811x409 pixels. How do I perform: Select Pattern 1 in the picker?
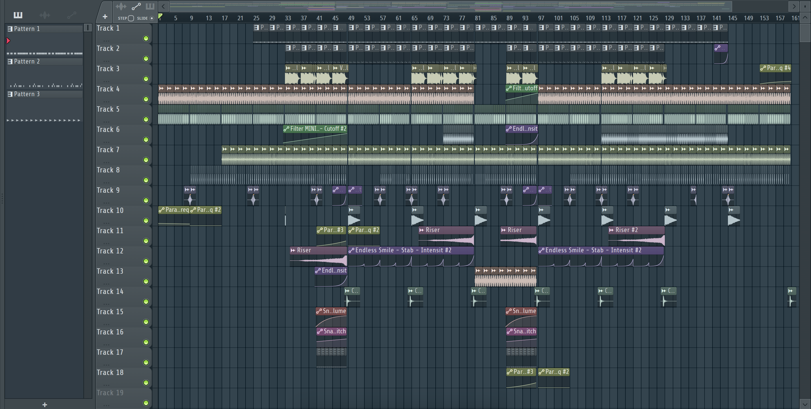45,29
